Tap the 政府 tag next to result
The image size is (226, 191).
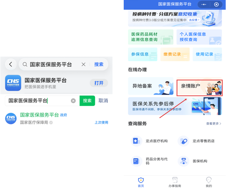pyautogui.click(x=64, y=115)
